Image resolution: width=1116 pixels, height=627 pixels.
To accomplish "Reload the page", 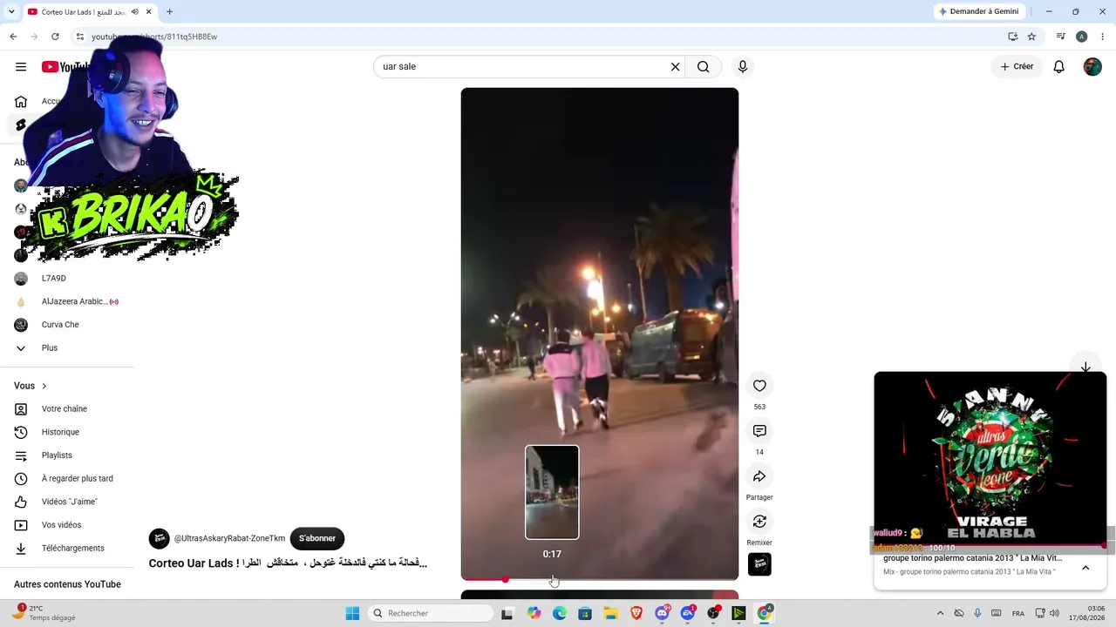I will point(55,37).
